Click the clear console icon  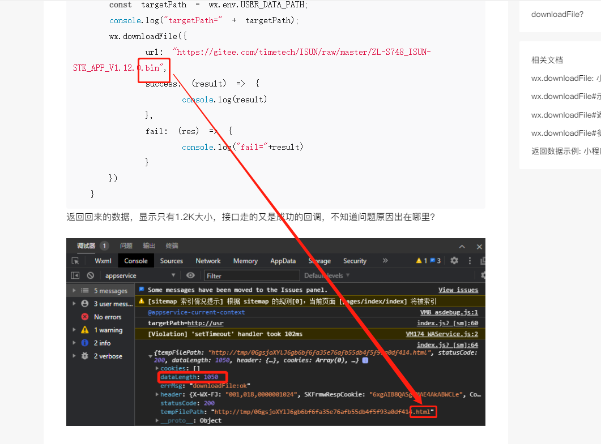click(x=91, y=275)
